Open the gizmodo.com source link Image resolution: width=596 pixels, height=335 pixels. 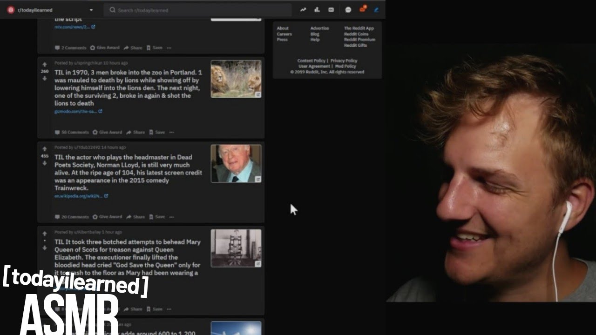[78, 111]
